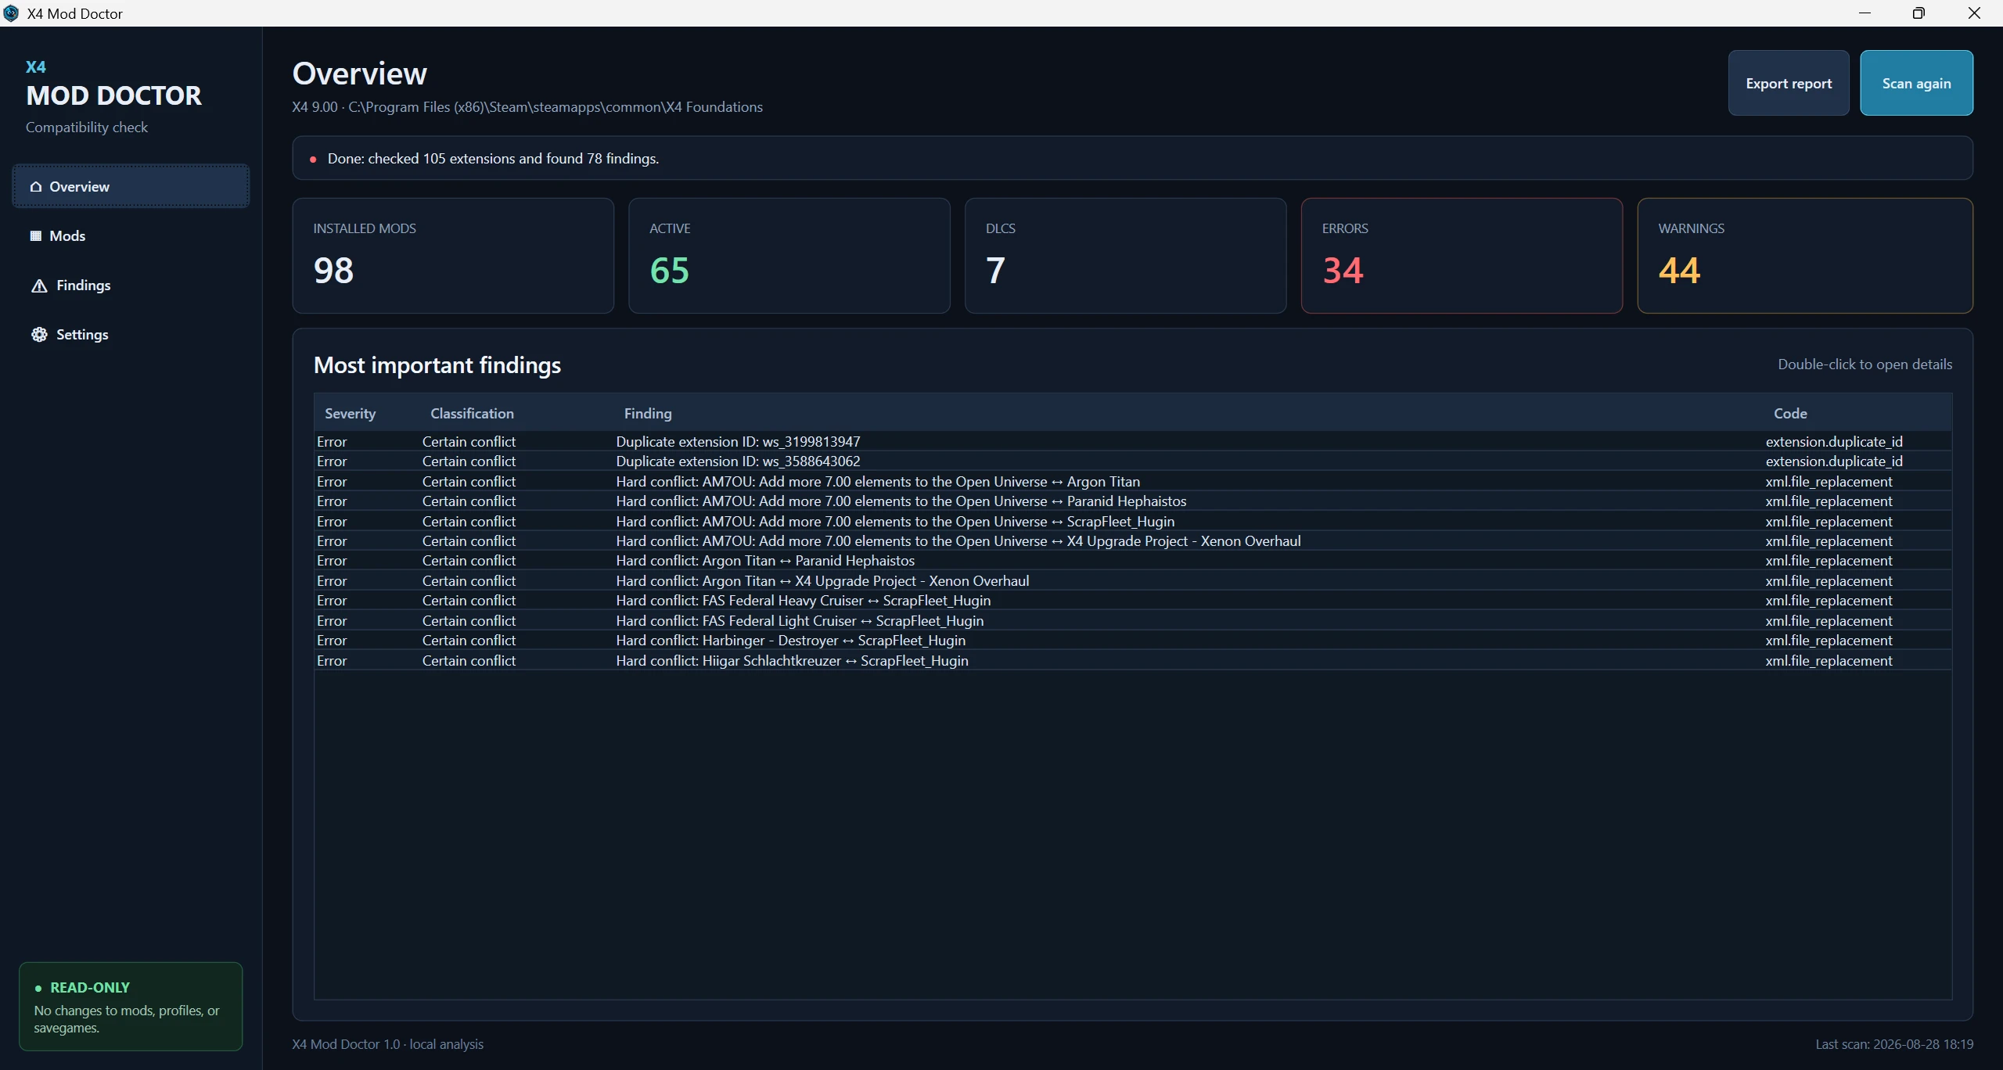This screenshot has width=2003, height=1070.
Task: Switch to the Mods section
Action: pyautogui.click(x=131, y=235)
